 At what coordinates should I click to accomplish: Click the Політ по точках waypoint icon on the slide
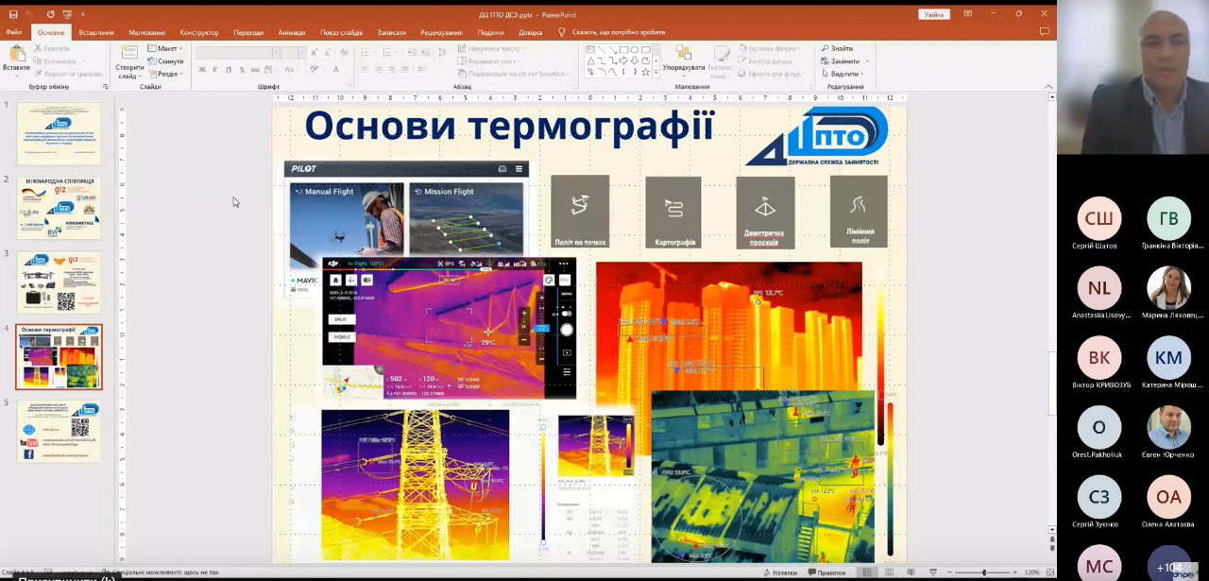point(580,211)
